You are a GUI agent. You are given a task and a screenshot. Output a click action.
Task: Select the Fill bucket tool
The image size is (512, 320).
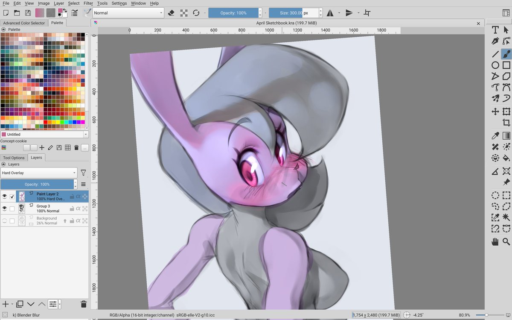tap(506, 158)
